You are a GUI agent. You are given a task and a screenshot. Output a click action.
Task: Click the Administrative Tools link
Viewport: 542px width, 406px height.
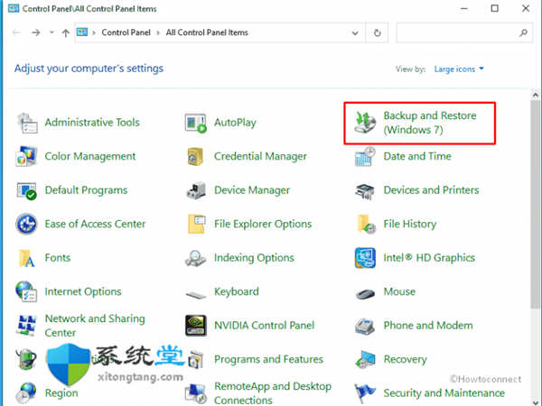point(92,123)
